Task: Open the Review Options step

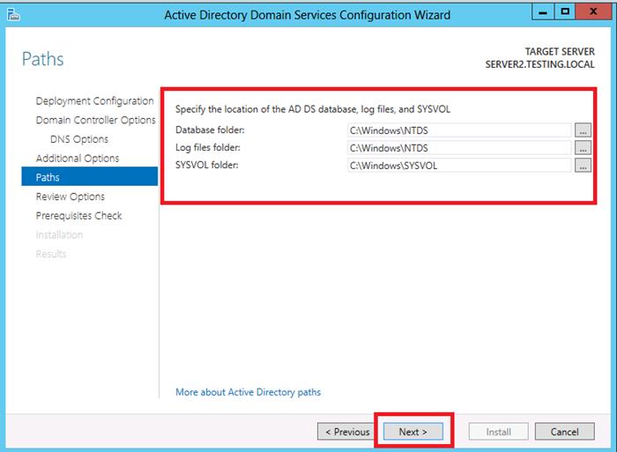Action: point(71,196)
